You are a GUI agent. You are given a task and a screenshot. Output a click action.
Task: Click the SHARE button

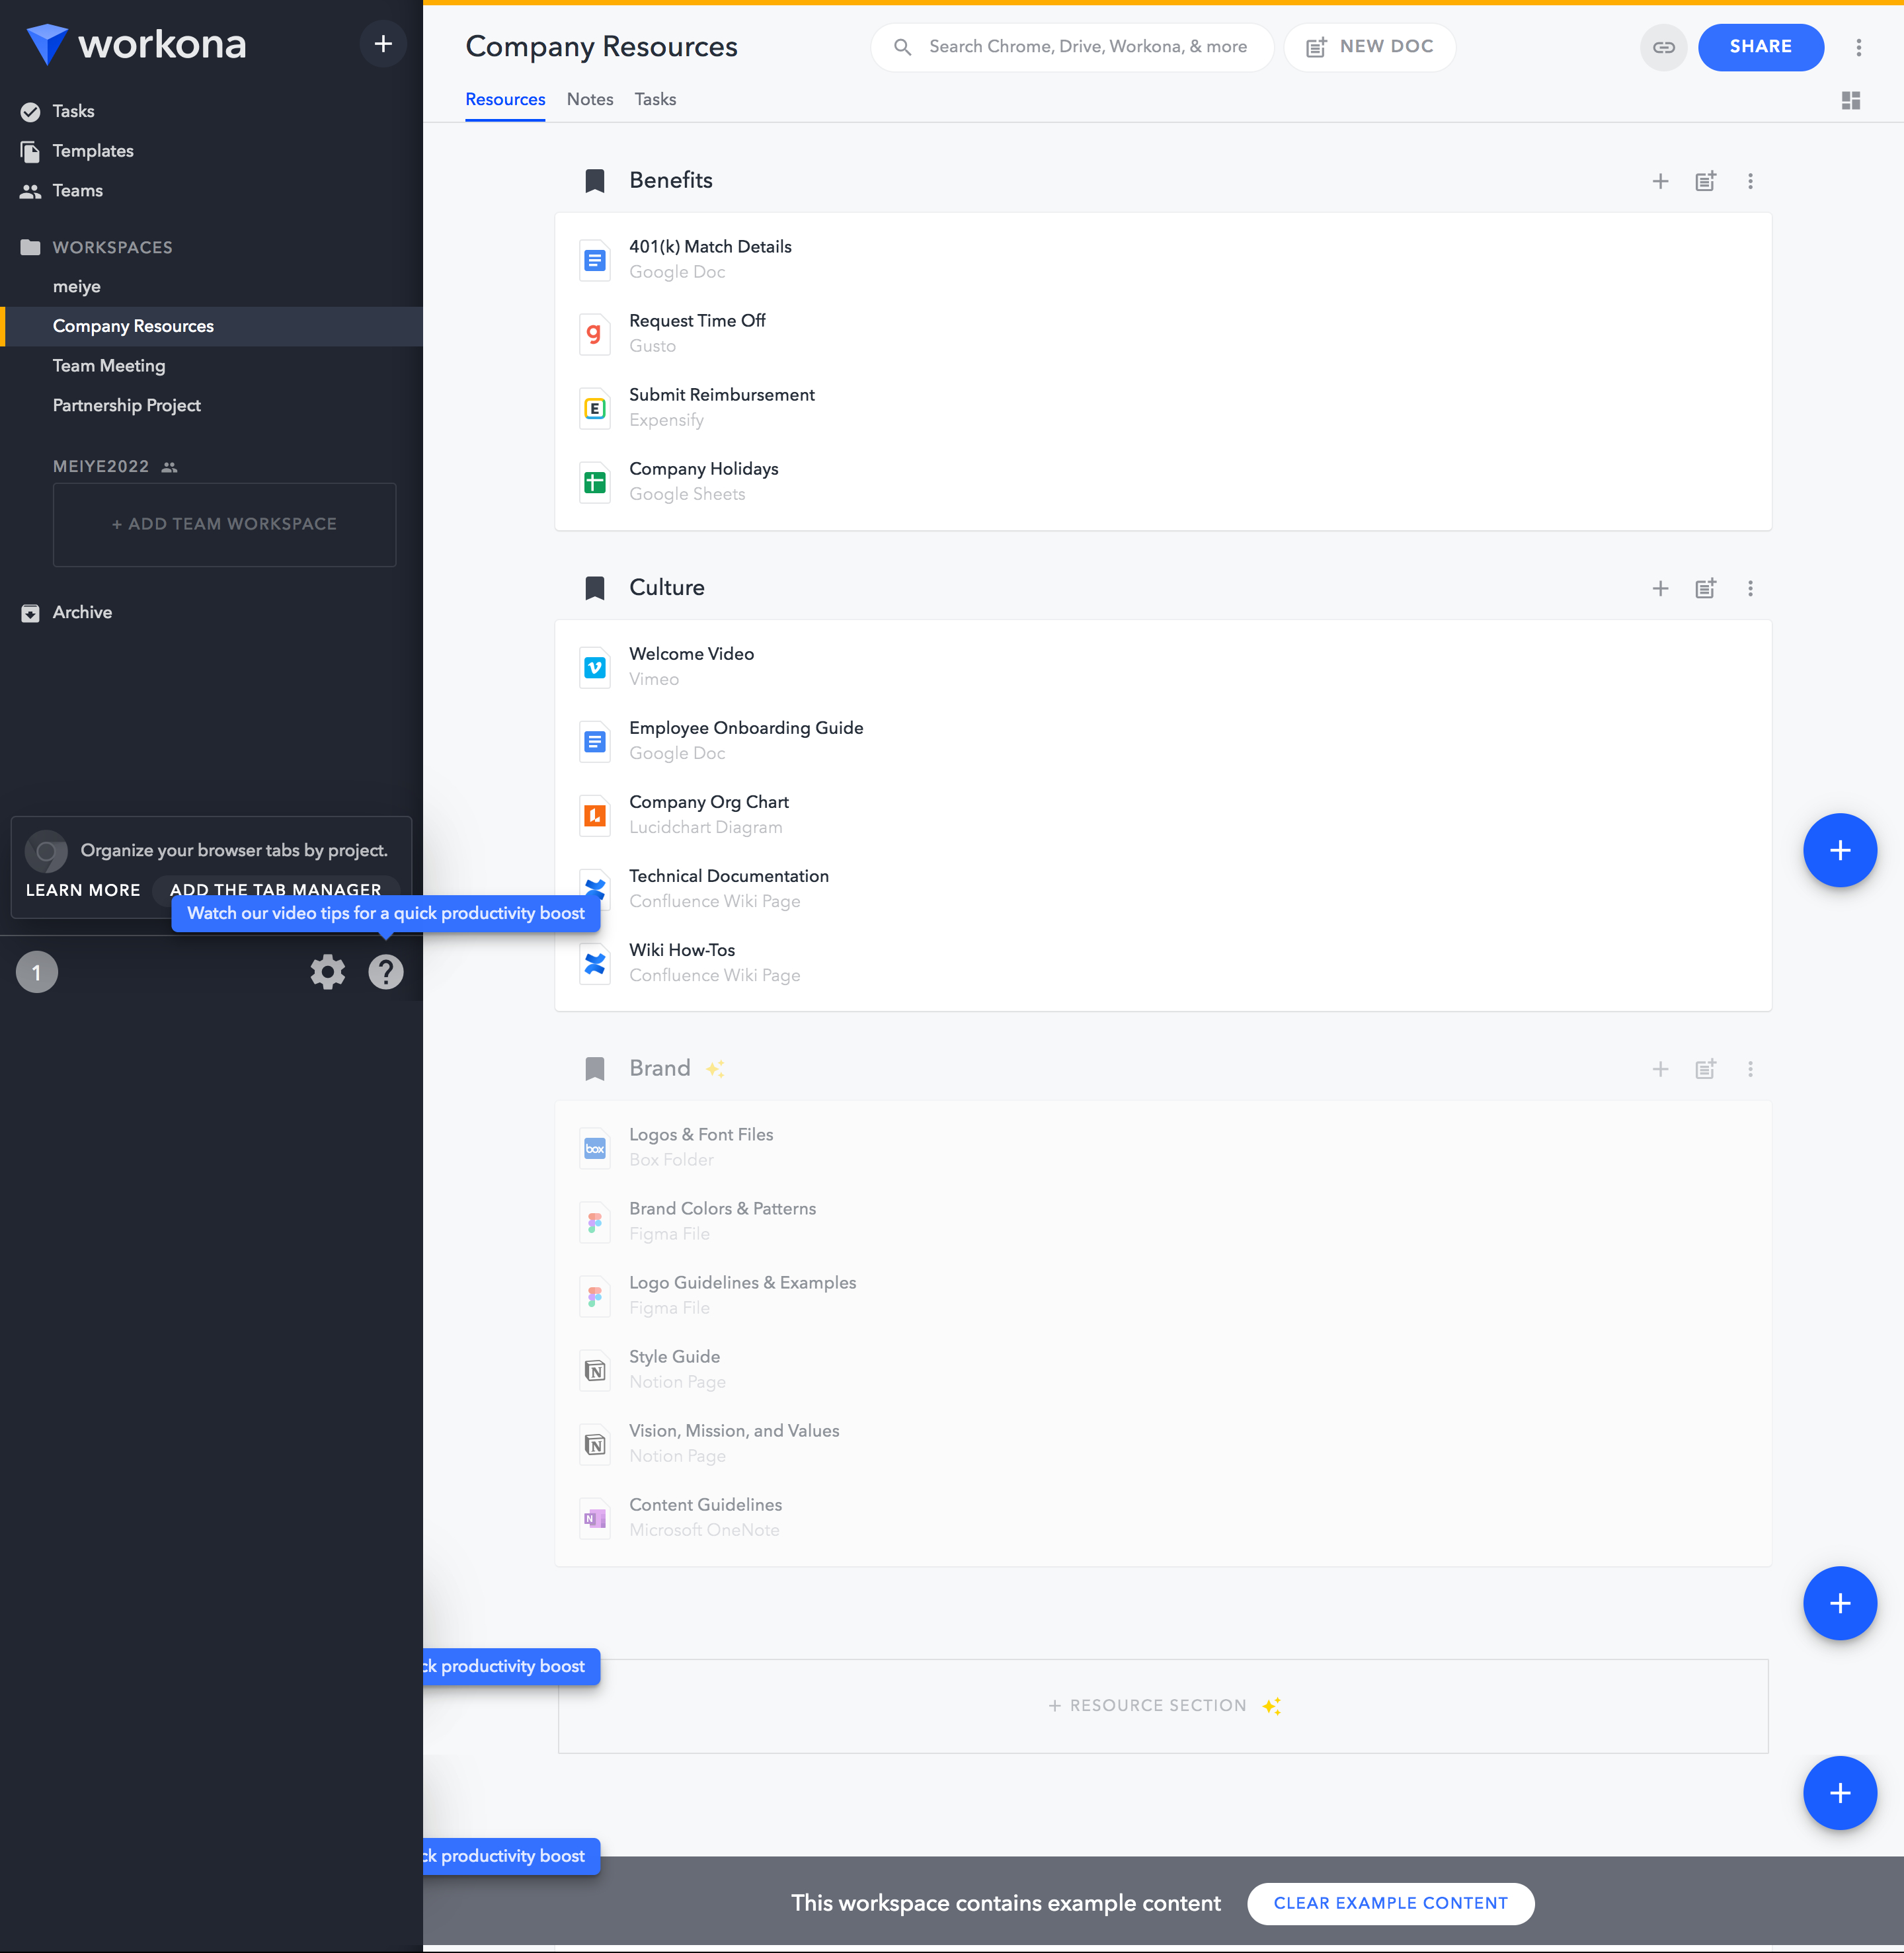click(1760, 47)
